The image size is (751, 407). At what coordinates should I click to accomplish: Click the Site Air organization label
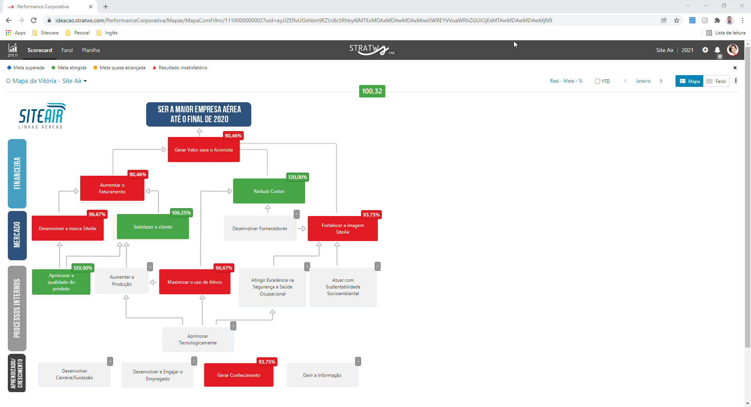pyautogui.click(x=665, y=50)
